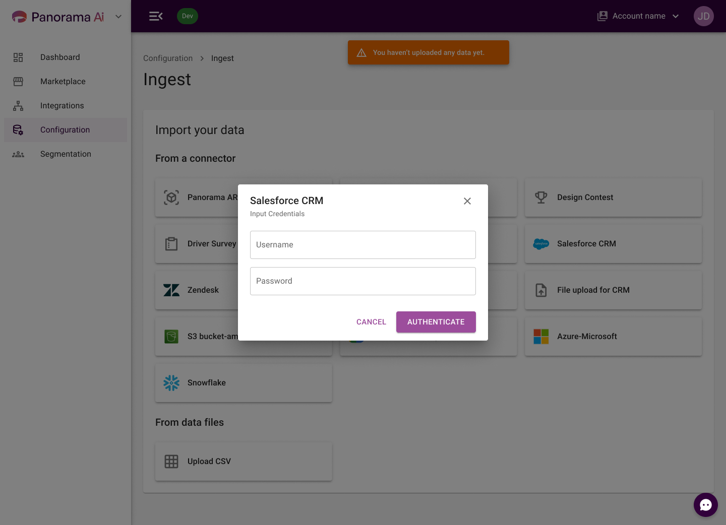Go to Marketplace in the sidebar

(x=66, y=82)
